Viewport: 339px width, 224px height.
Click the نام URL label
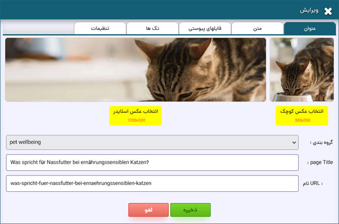313,183
